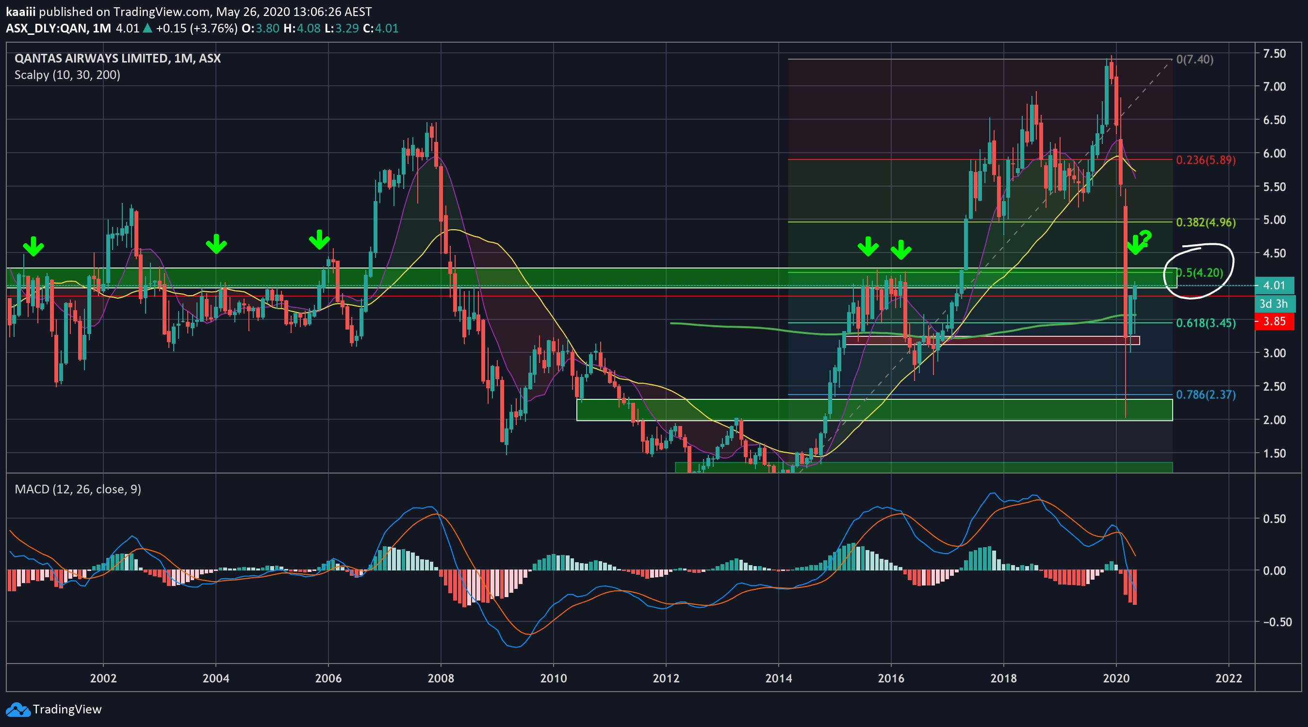Select the ASX_DLY:QAN, 1M symbol label
The width and height of the screenshot is (1308, 727).
tap(58, 29)
